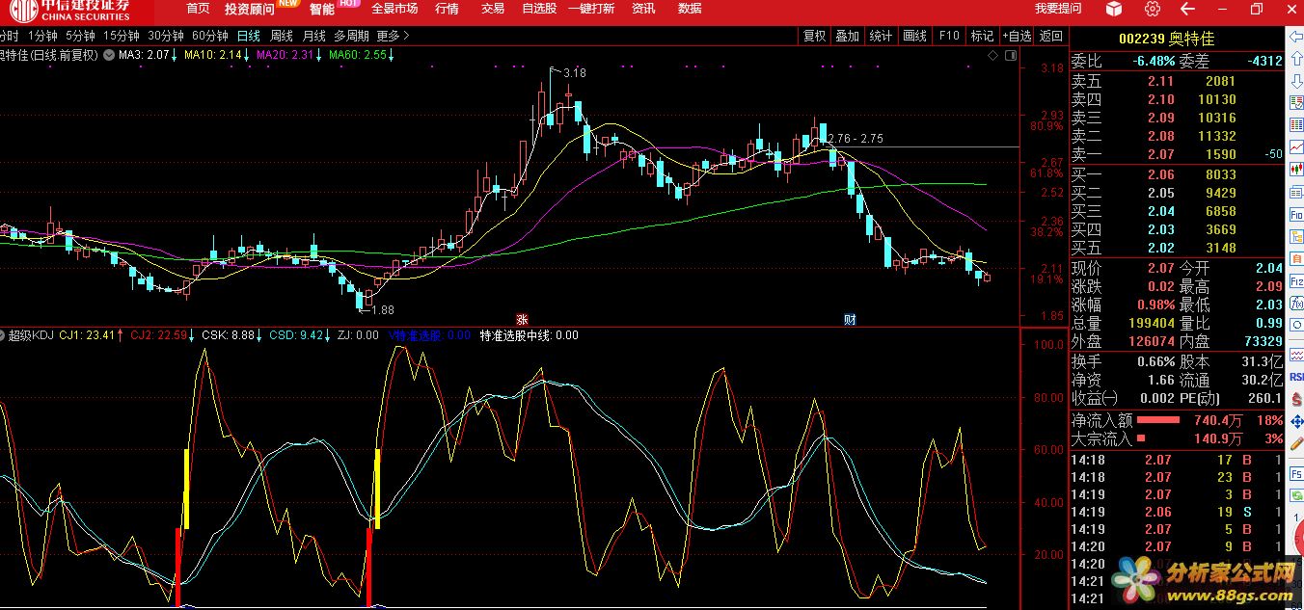1304x610 pixels.
Task: Open settings gear in title bar
Action: (1153, 9)
